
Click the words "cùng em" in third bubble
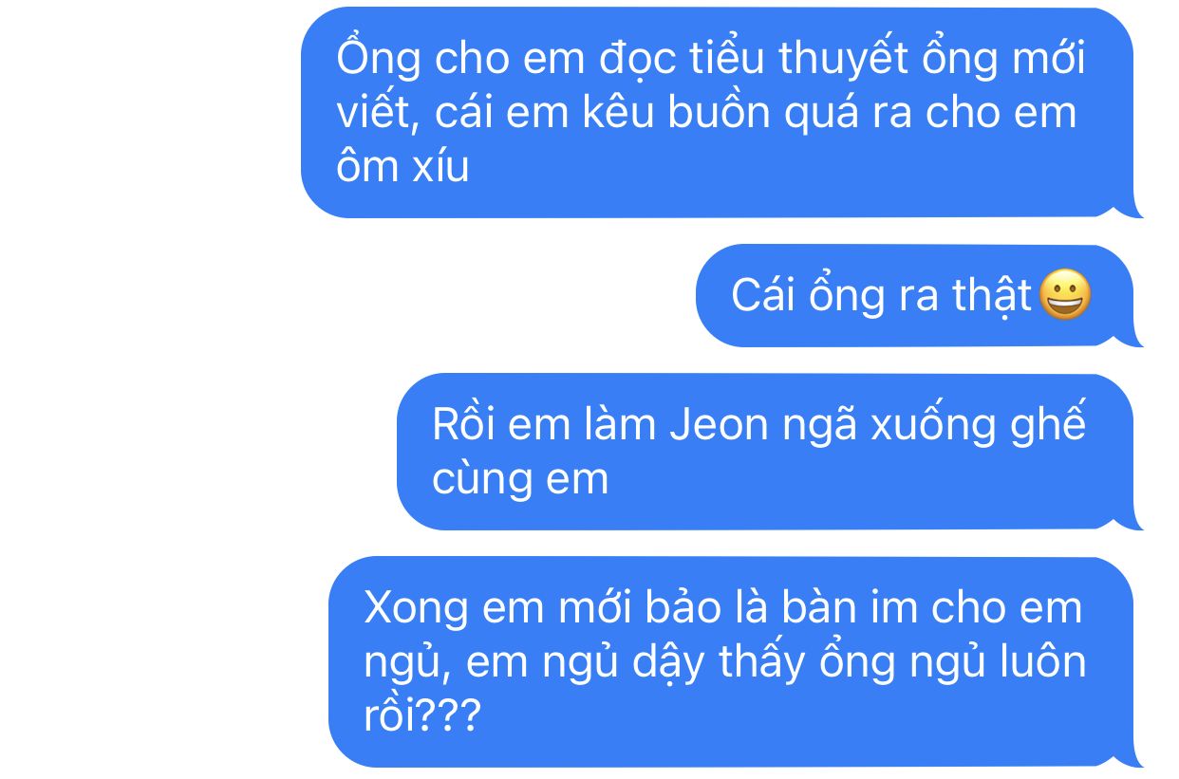(x=520, y=479)
